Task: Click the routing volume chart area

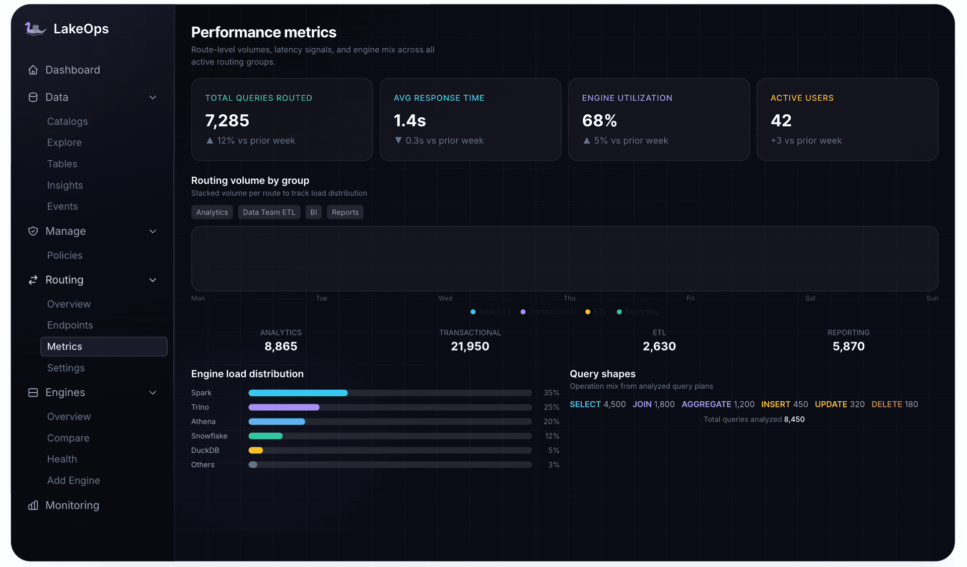Action: coord(565,258)
